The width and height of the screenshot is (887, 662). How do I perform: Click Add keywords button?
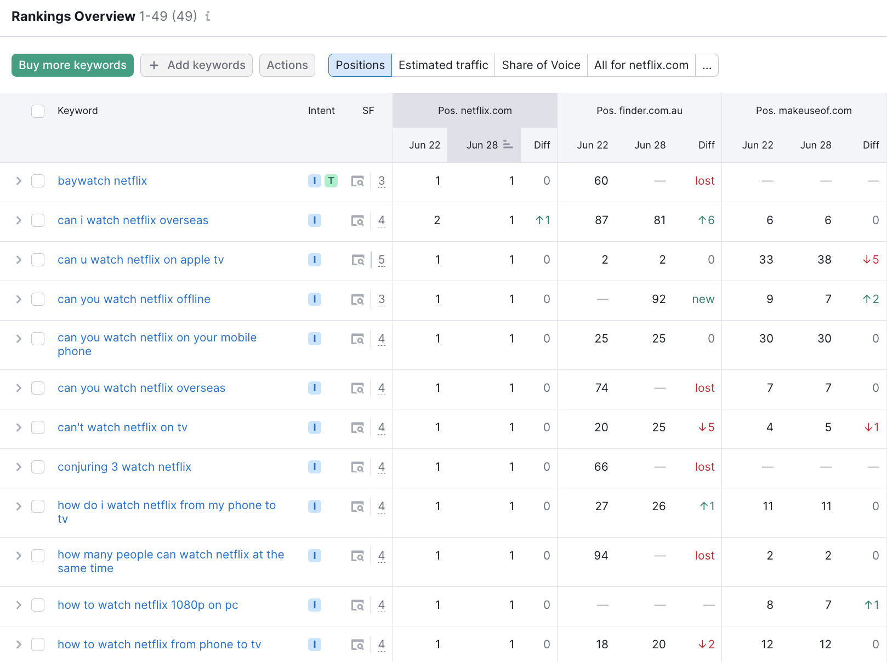coord(196,65)
